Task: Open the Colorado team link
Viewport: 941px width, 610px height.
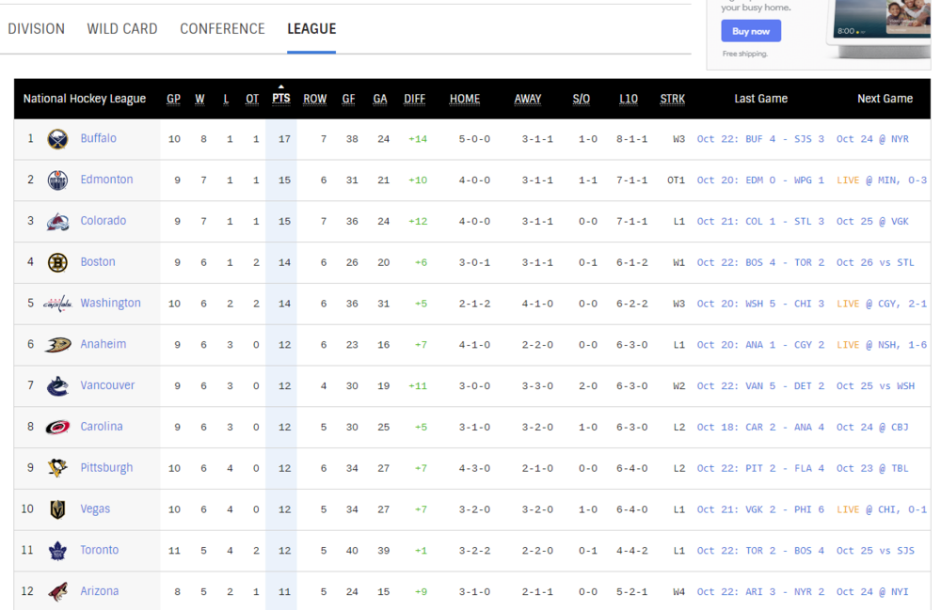Action: [104, 221]
